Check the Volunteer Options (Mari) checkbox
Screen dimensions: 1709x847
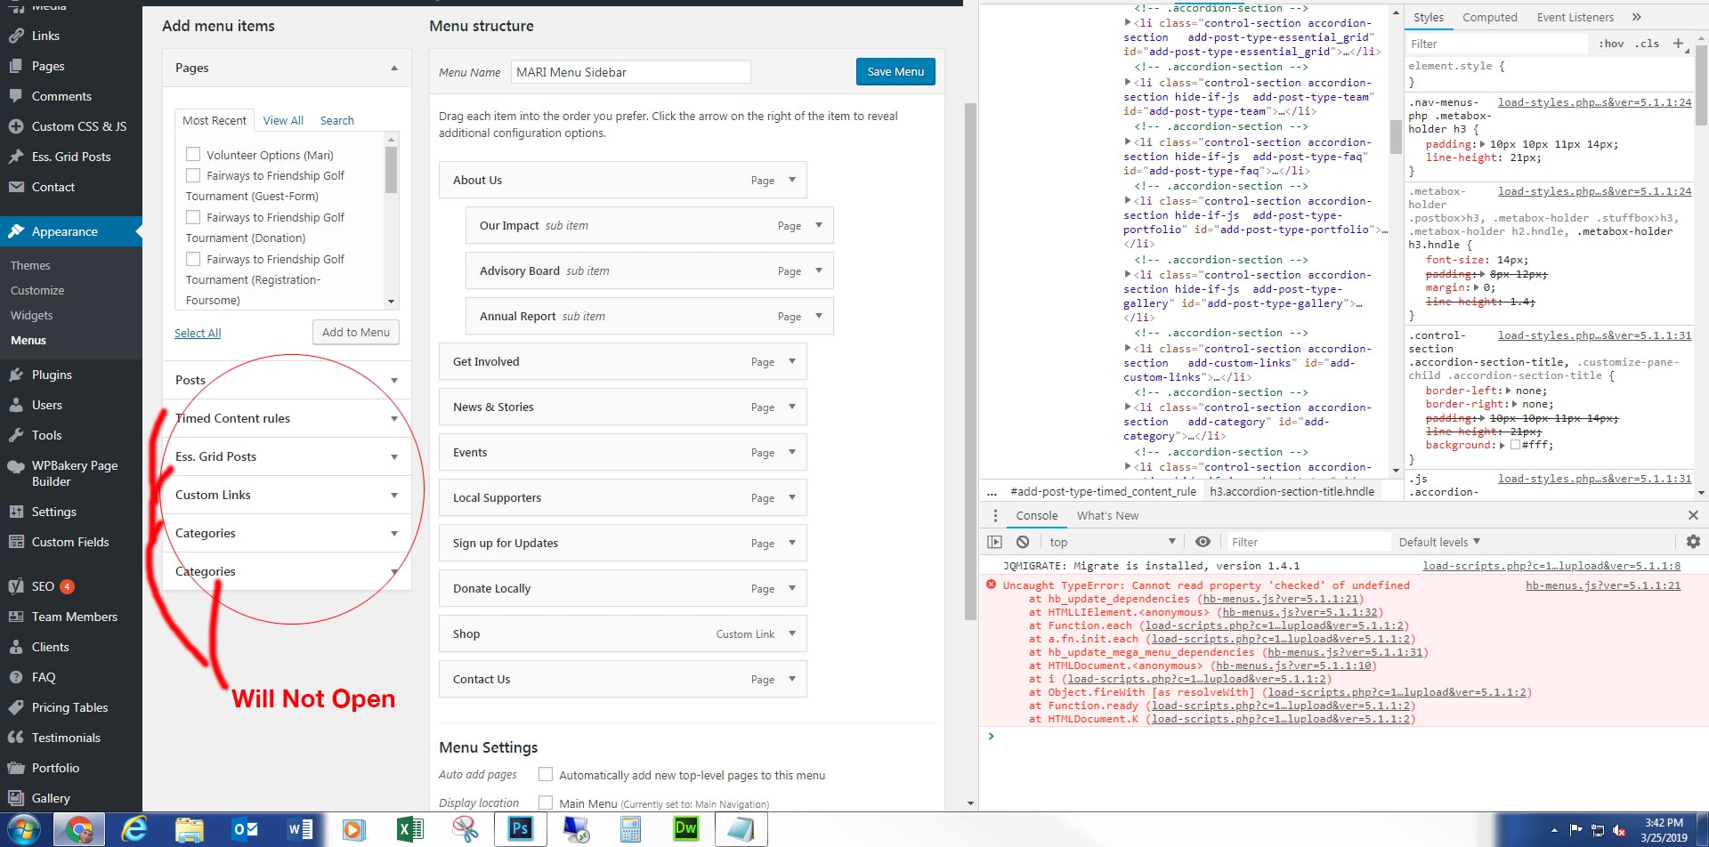tap(193, 155)
